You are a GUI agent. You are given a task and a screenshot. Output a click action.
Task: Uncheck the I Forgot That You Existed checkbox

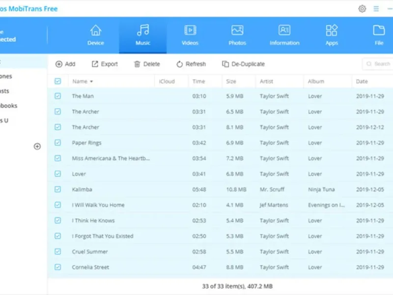57,236
